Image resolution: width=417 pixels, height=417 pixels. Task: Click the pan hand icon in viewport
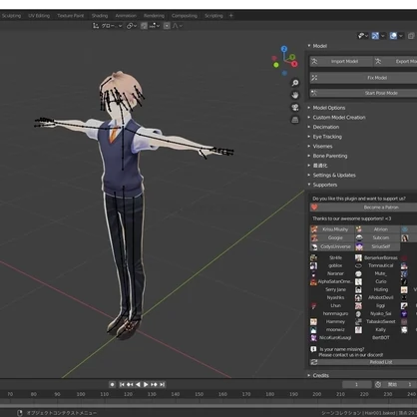[295, 95]
